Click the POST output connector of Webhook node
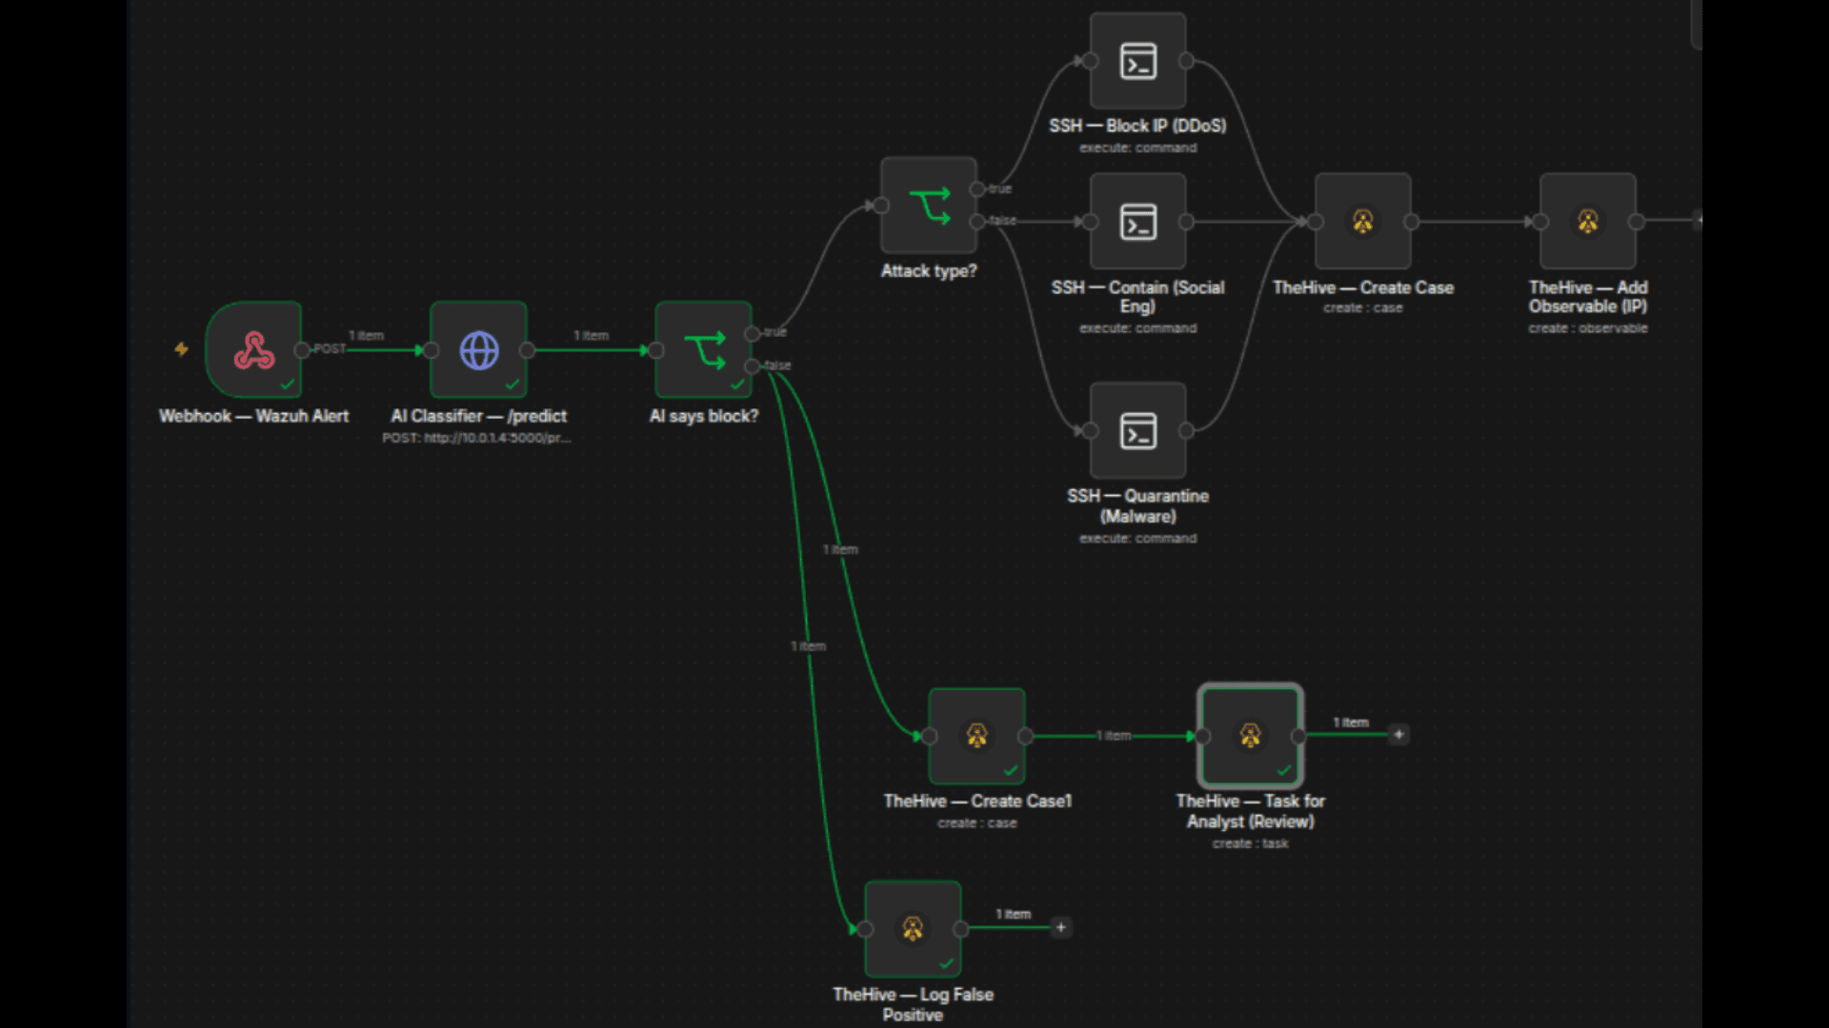The width and height of the screenshot is (1829, 1028). [302, 350]
